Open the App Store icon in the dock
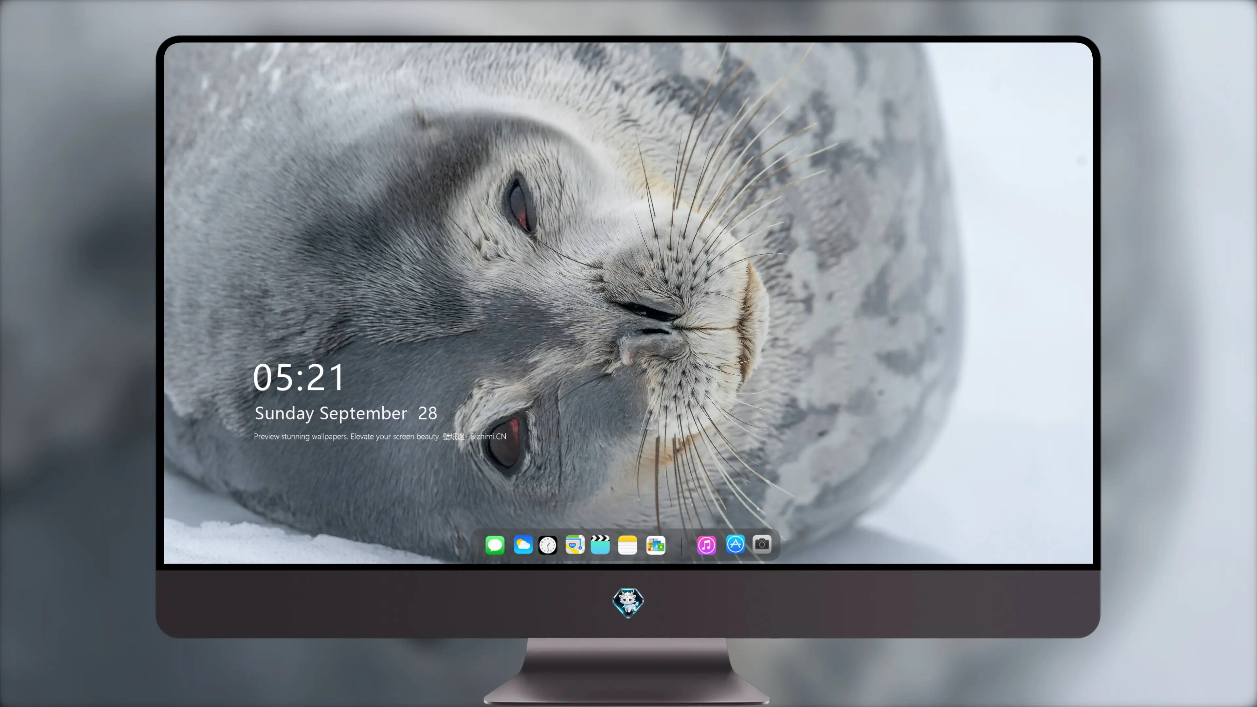Screen dimensions: 1257x707 (735, 544)
